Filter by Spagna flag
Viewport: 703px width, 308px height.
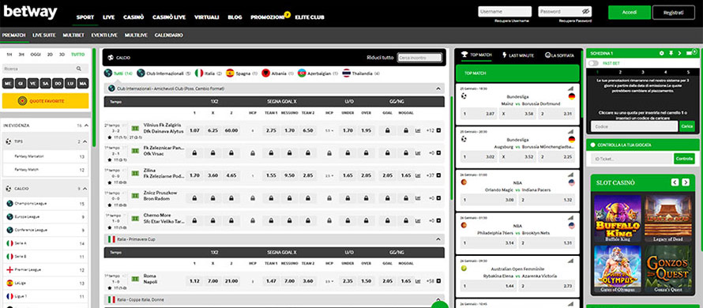230,73
